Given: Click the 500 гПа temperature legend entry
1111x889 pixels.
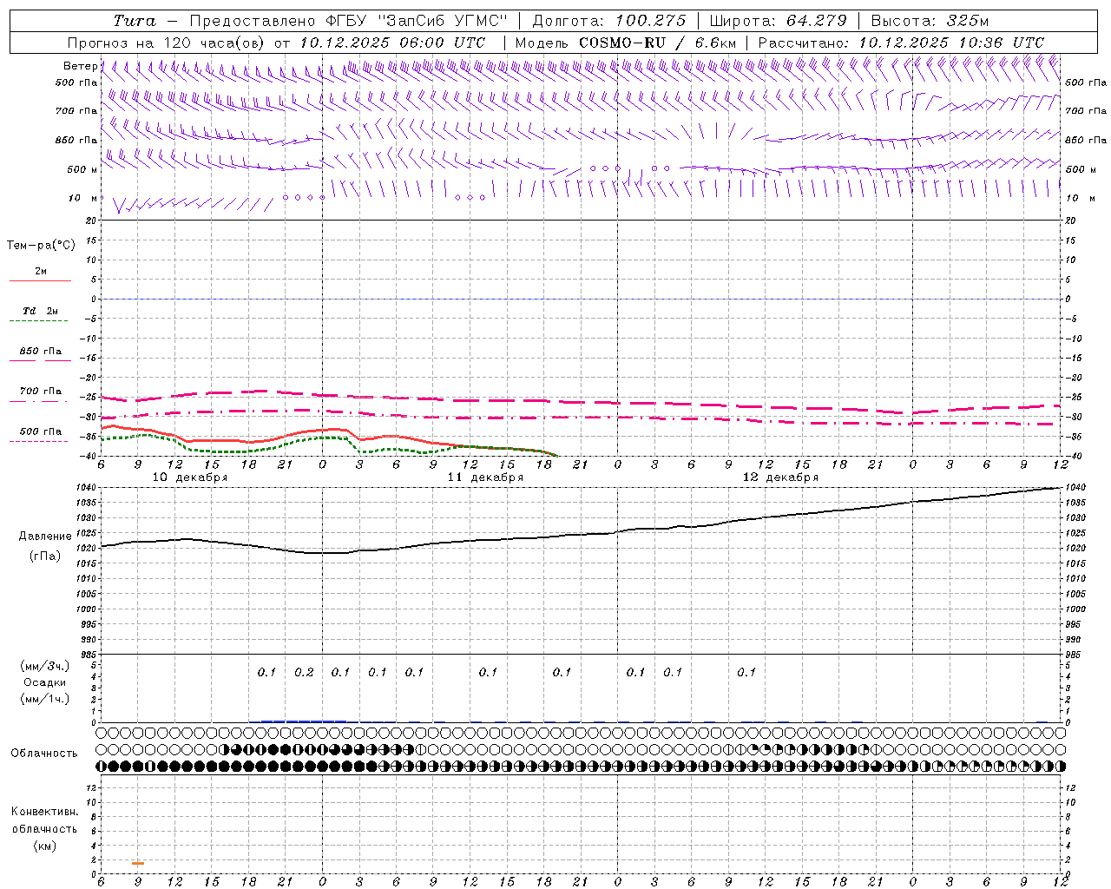Looking at the screenshot, I should [40, 435].
